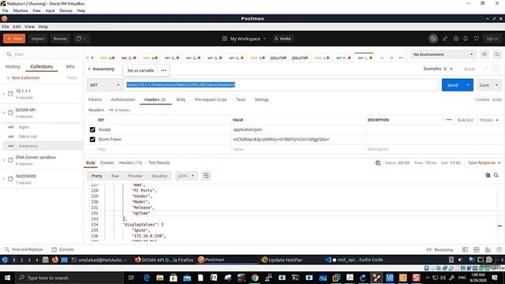505x284 pixels.
Task: Add a new request tab with plus
Action: pos(391,58)
